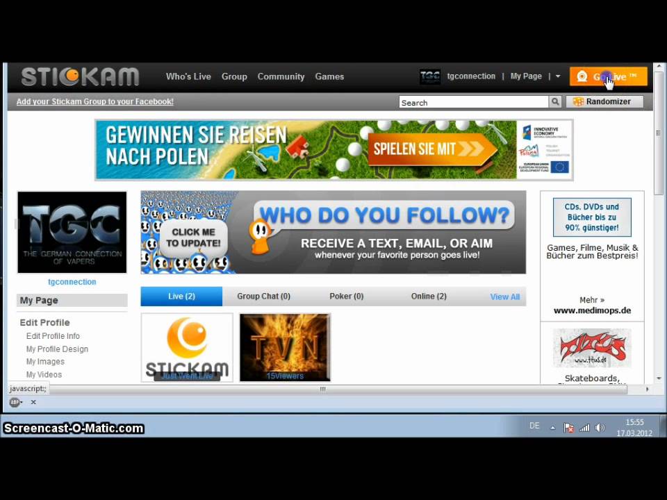Click the Stickam logo in header

click(x=80, y=77)
